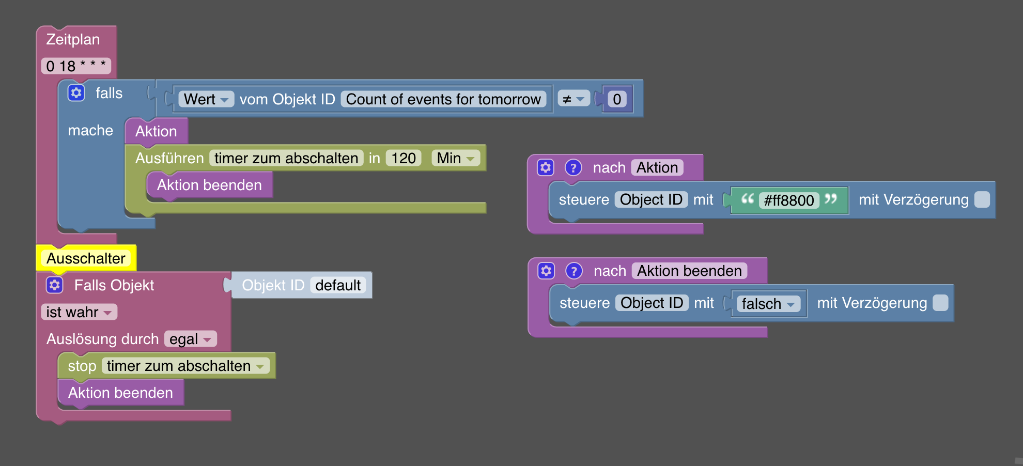Toggle delay checkbox on #ff8800 steuere block
This screenshot has width=1023, height=466.
982,199
